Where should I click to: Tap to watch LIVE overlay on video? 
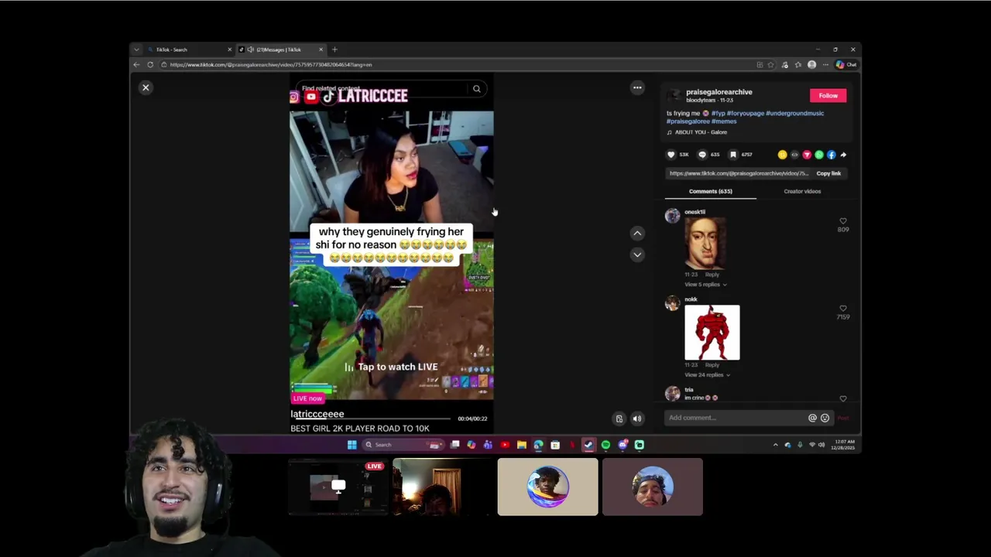pos(391,367)
